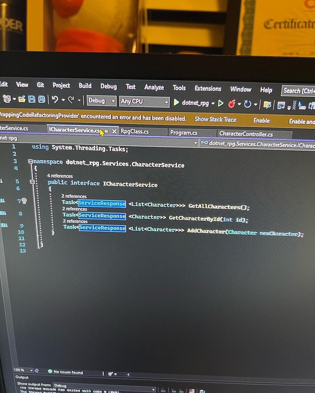Viewport: 315px width, 393px height.
Task: Click Show Stack Trace link
Action: [215, 120]
